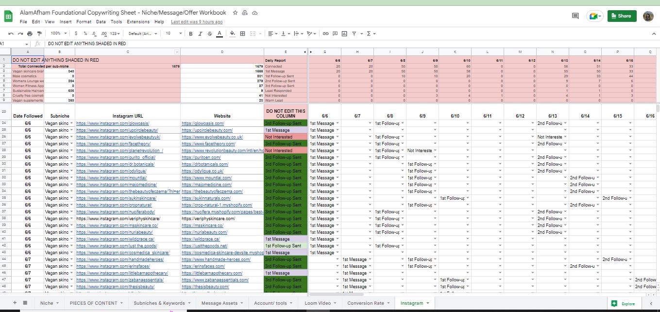Open the name box dropdown
Viewport: 660px width, 312px height.
pyautogui.click(x=27, y=44)
